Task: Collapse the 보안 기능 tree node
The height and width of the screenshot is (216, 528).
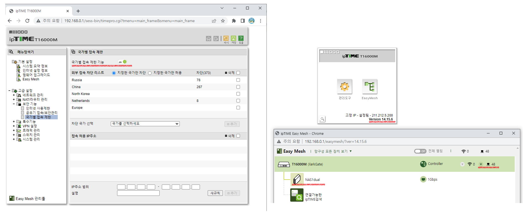Action: tap(14, 104)
